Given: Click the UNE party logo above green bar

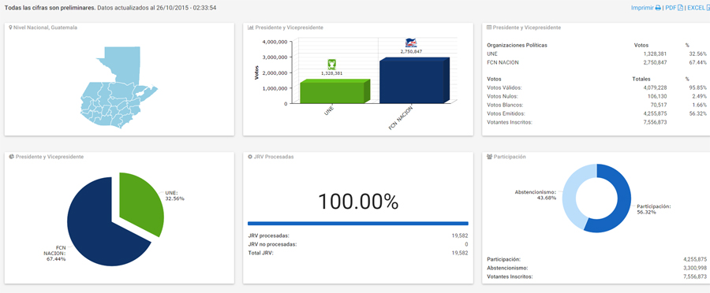Looking at the screenshot, I should pos(331,65).
